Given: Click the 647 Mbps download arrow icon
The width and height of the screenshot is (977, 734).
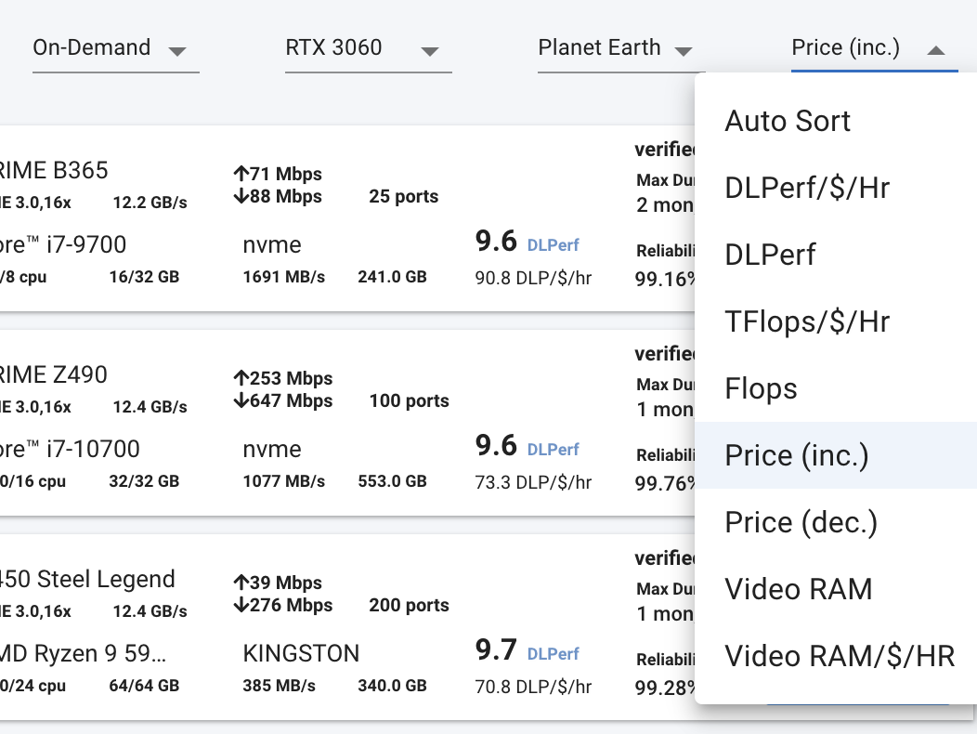Looking at the screenshot, I should (x=241, y=401).
